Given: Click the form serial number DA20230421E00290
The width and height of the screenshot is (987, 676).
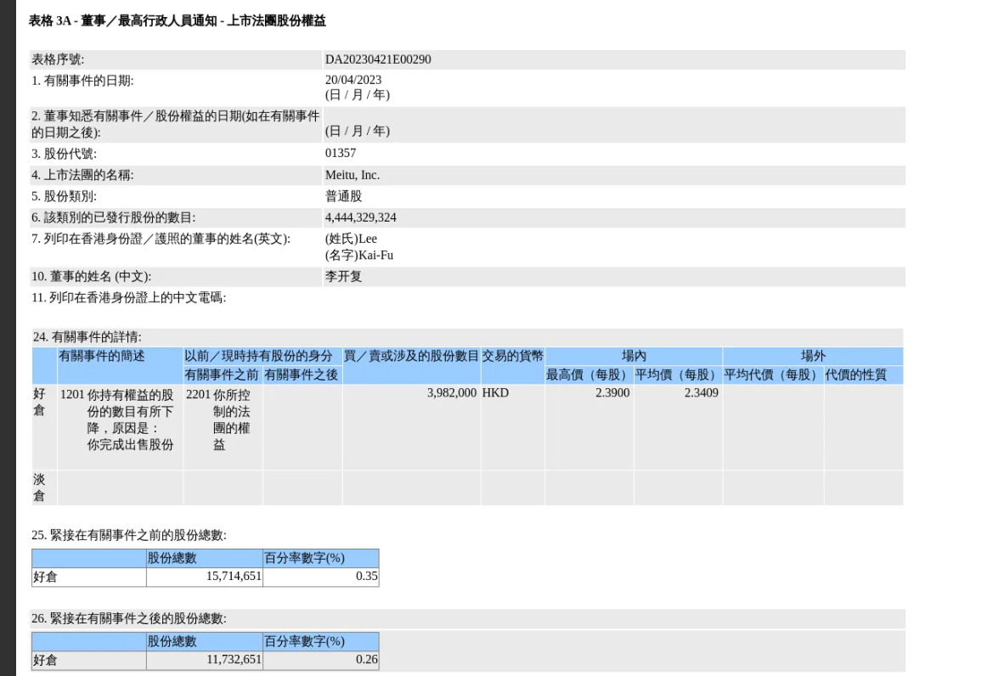Looking at the screenshot, I should click(x=377, y=59).
